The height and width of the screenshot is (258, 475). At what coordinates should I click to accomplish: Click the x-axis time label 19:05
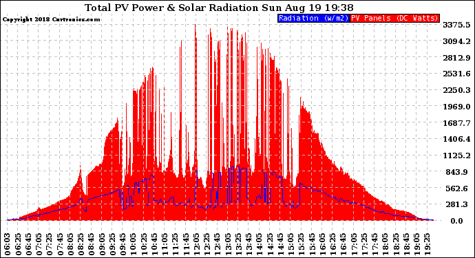point(416,244)
